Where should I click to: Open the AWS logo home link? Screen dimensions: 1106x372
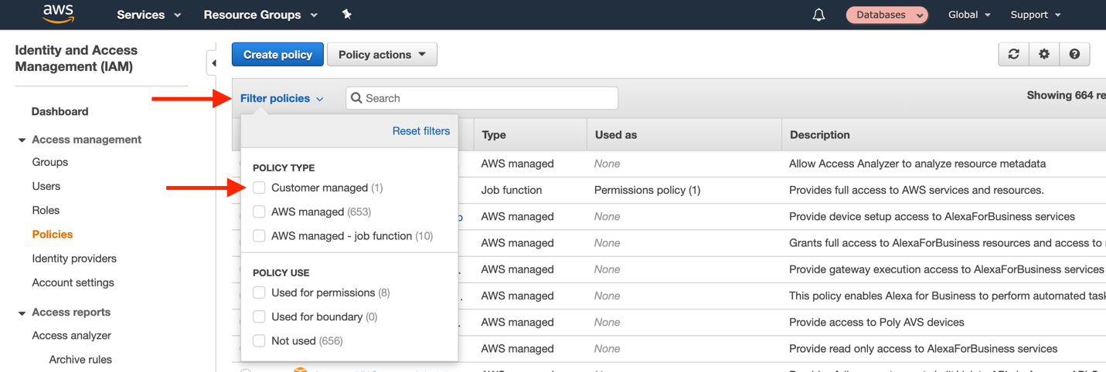pos(58,13)
